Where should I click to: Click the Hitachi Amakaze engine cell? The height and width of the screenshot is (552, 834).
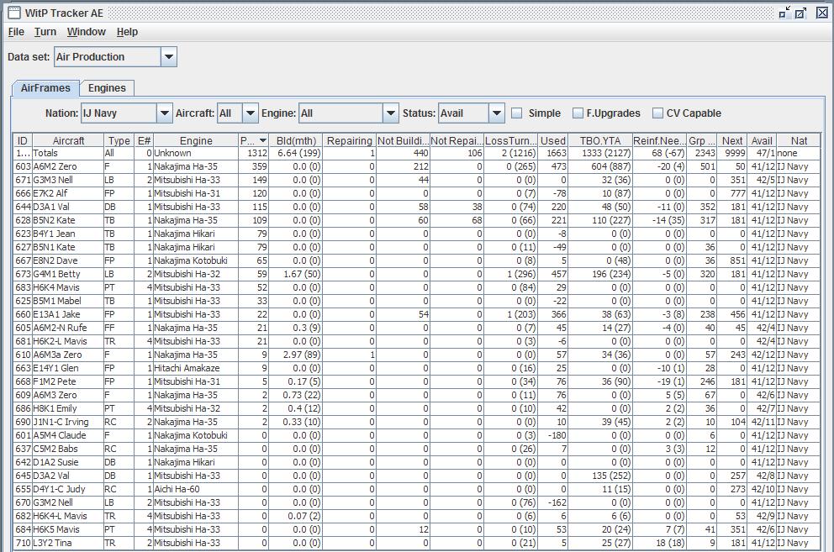pyautogui.click(x=196, y=368)
